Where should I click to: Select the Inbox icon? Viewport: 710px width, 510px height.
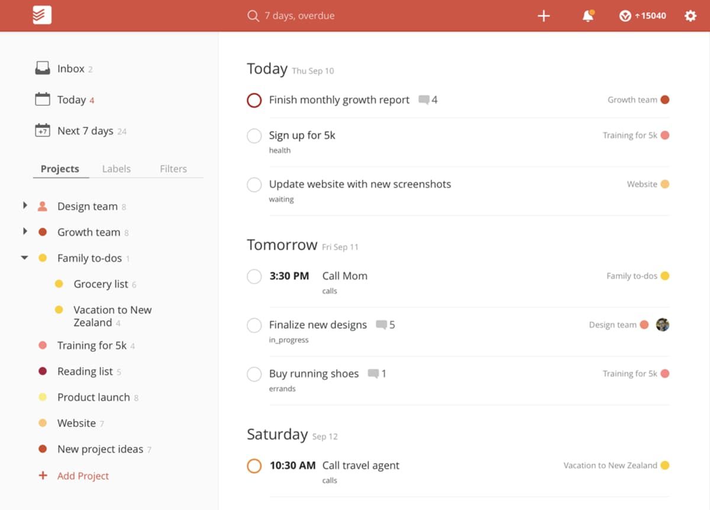(41, 67)
